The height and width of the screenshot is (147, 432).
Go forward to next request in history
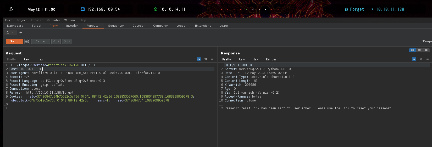(65, 41)
